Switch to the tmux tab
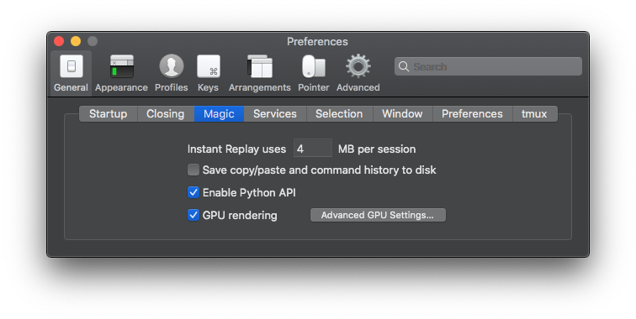Screen dimensions: 636x319 pyautogui.click(x=534, y=114)
